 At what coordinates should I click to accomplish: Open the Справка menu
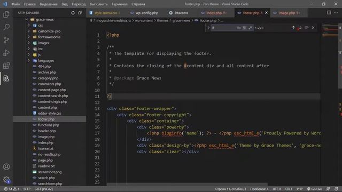[138, 4]
